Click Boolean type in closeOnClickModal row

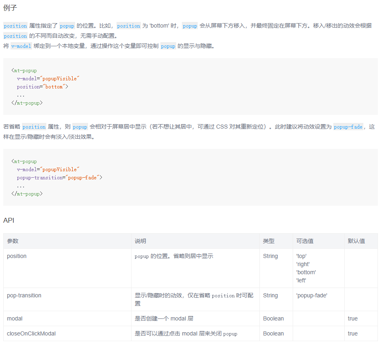[273, 333]
